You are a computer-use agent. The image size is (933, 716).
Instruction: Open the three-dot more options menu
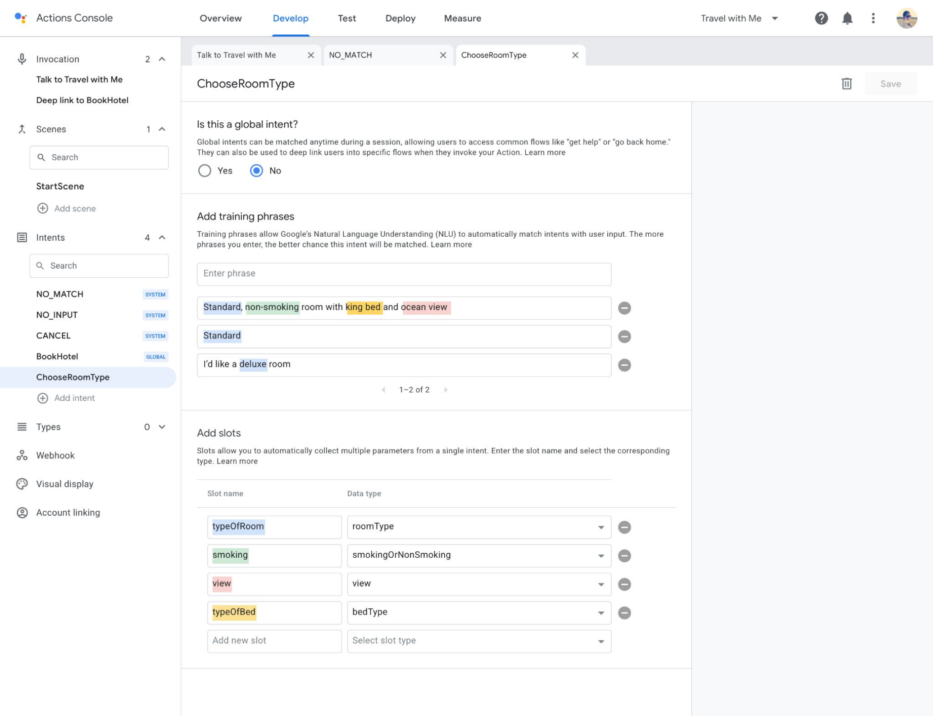pos(873,18)
